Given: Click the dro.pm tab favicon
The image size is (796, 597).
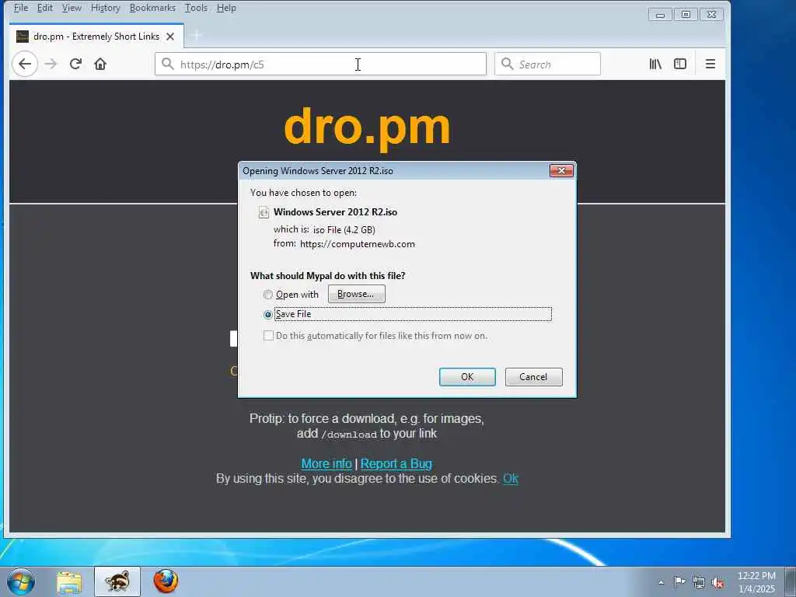Looking at the screenshot, I should (x=23, y=37).
